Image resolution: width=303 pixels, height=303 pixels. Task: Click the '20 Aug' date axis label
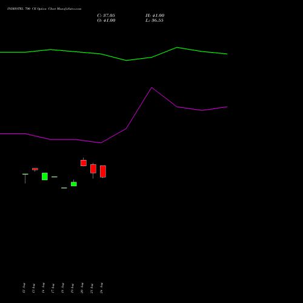pyautogui.click(x=82, y=288)
